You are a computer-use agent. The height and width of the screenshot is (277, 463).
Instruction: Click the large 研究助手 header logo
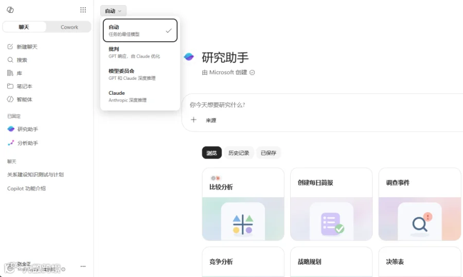(189, 57)
